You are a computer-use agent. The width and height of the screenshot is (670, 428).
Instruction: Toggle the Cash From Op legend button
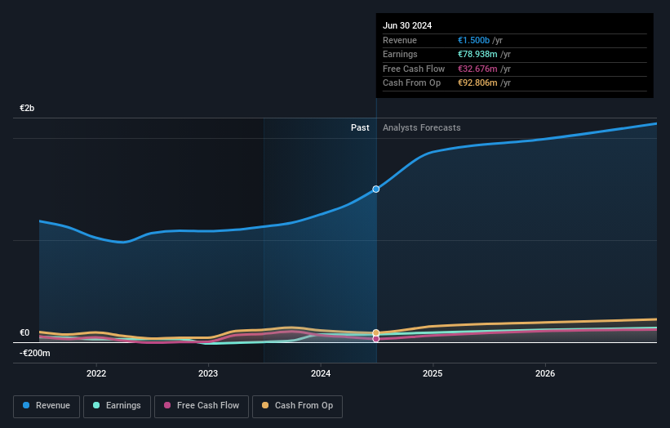297,406
